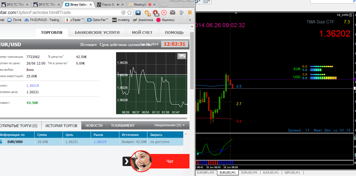Image resolution: width=356 pixels, height=176 pixels.
Task: Open the mail envelope extension icon
Action: pyautogui.click(x=172, y=12)
